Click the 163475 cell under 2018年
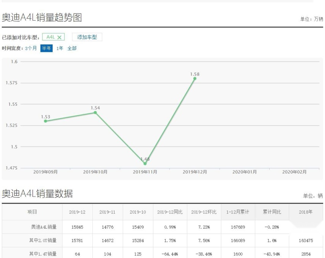Image resolution: width=325 pixels, height=258 pixels. pos(306,240)
